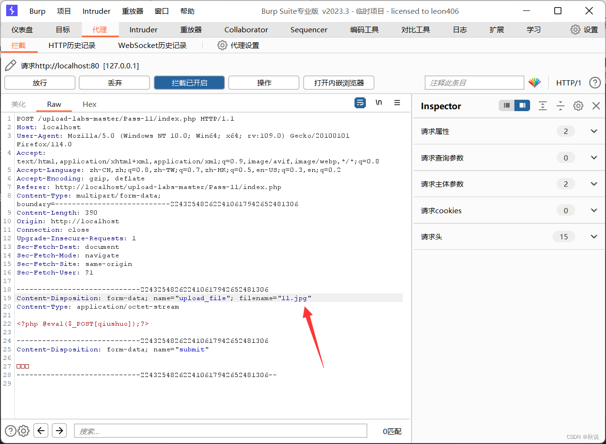Switch to 仪表盘 tab
606x444 pixels.
(x=22, y=29)
